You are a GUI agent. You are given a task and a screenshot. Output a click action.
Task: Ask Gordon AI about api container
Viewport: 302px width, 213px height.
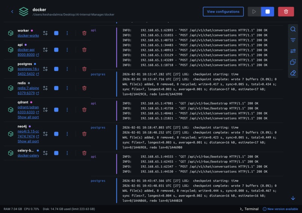click(x=45, y=50)
